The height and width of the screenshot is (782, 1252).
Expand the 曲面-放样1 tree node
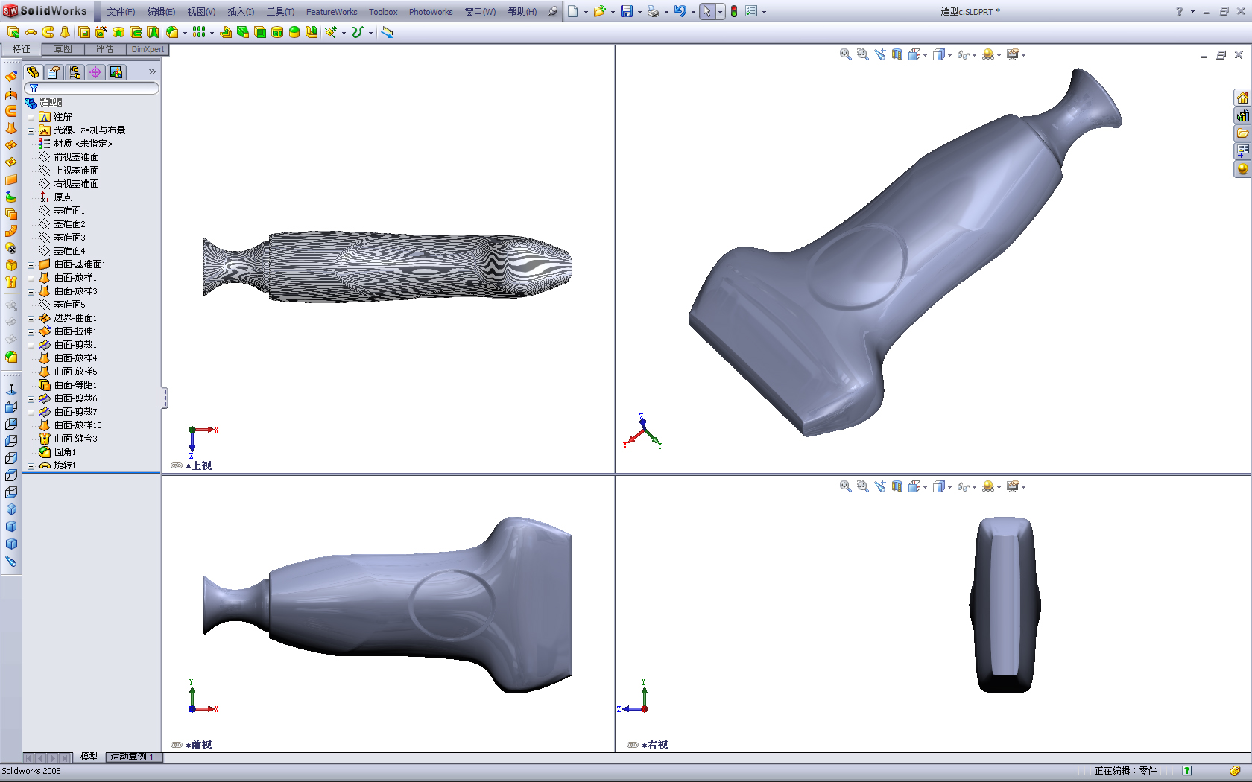[x=31, y=279]
